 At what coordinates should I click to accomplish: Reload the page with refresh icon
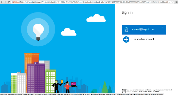pyautogui.click(x=9, y=2)
